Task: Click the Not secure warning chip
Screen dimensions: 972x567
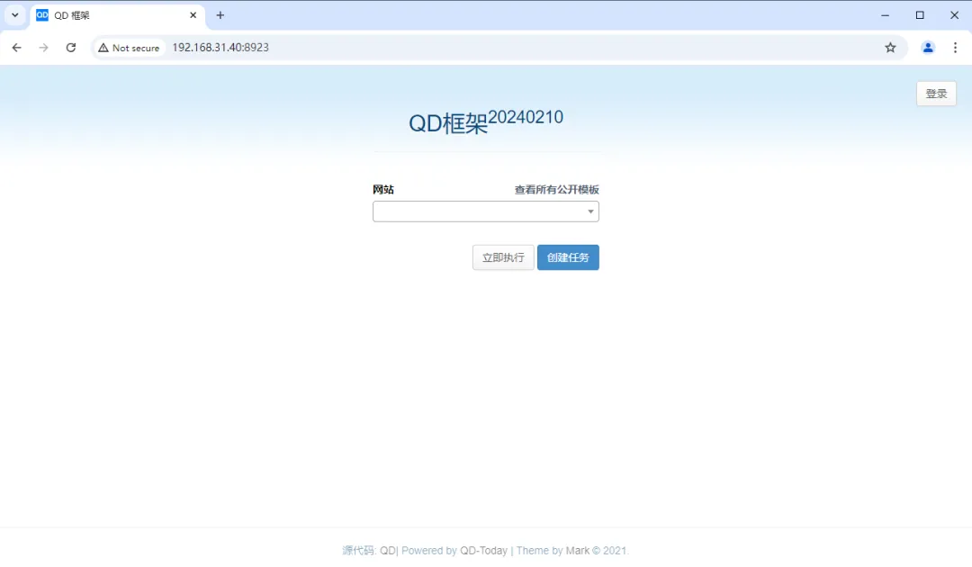Action: coord(130,48)
